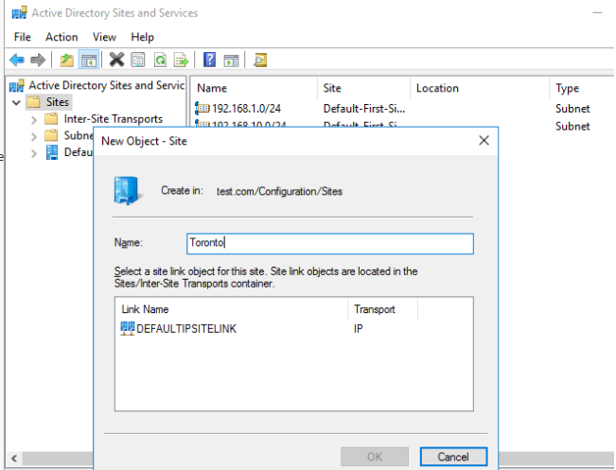
Task: Click the Name field containing Toronto
Action: (330, 243)
